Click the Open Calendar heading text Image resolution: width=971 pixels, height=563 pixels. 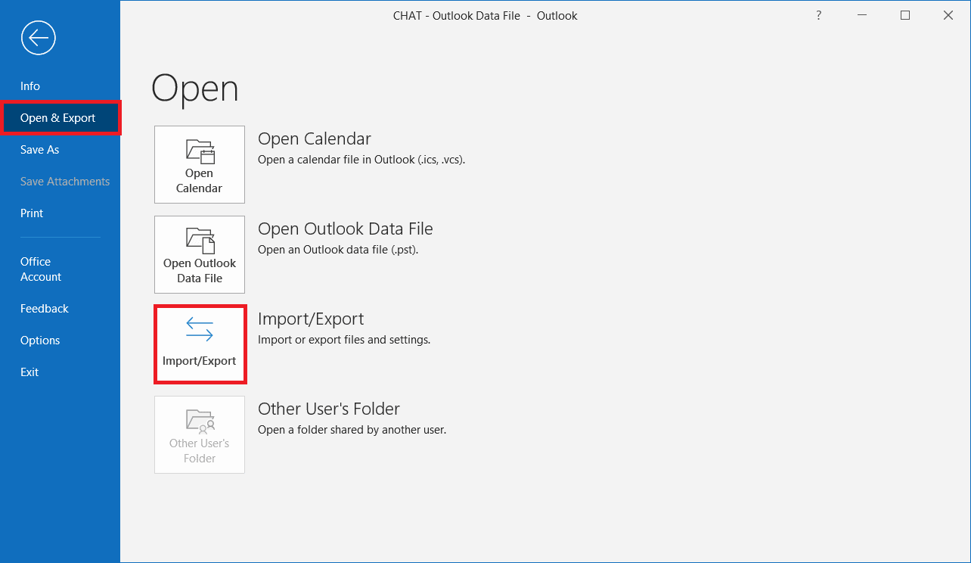tap(315, 139)
